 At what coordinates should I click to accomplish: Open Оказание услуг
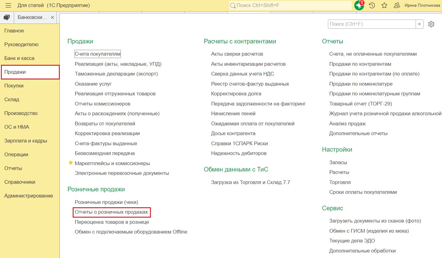93,84
